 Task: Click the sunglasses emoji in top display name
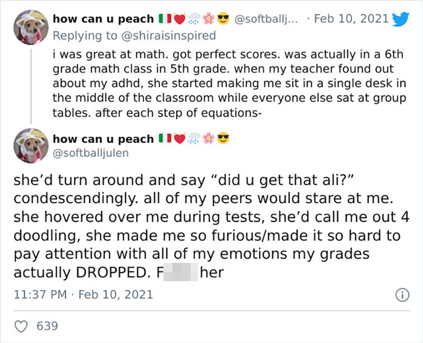223,18
